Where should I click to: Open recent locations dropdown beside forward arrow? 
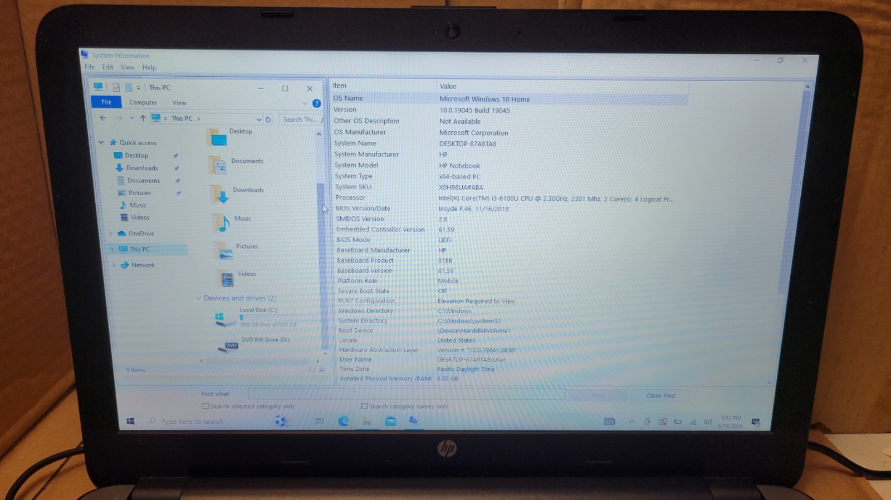tap(131, 118)
